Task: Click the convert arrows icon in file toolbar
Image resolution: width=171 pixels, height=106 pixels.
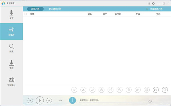Action: pyautogui.click(x=83, y=90)
